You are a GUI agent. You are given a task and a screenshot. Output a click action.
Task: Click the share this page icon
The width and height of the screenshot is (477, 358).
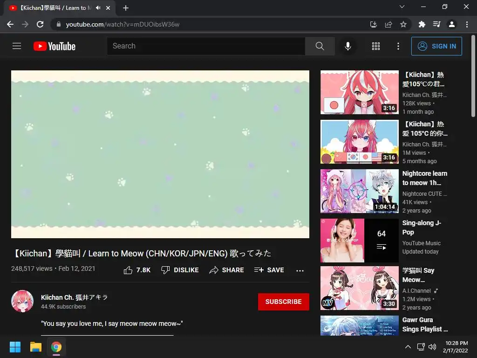(388, 24)
